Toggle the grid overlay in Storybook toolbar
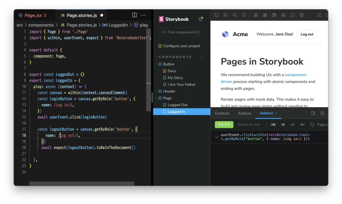Image resolution: width=342 pixels, height=204 pixels. (x=265, y=15)
